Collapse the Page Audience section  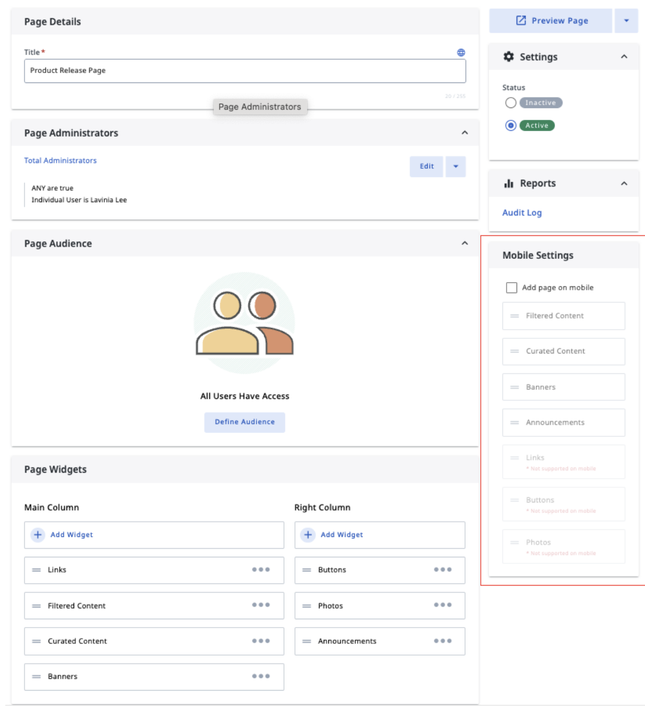click(x=464, y=242)
